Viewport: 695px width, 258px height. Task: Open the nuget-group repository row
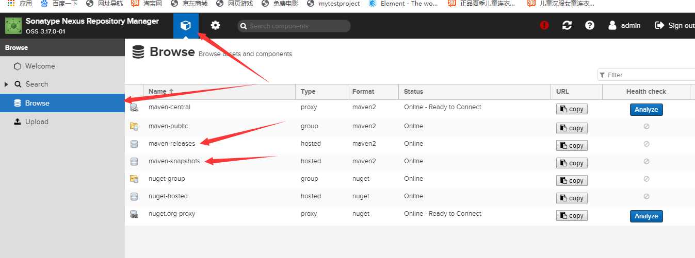410,179
